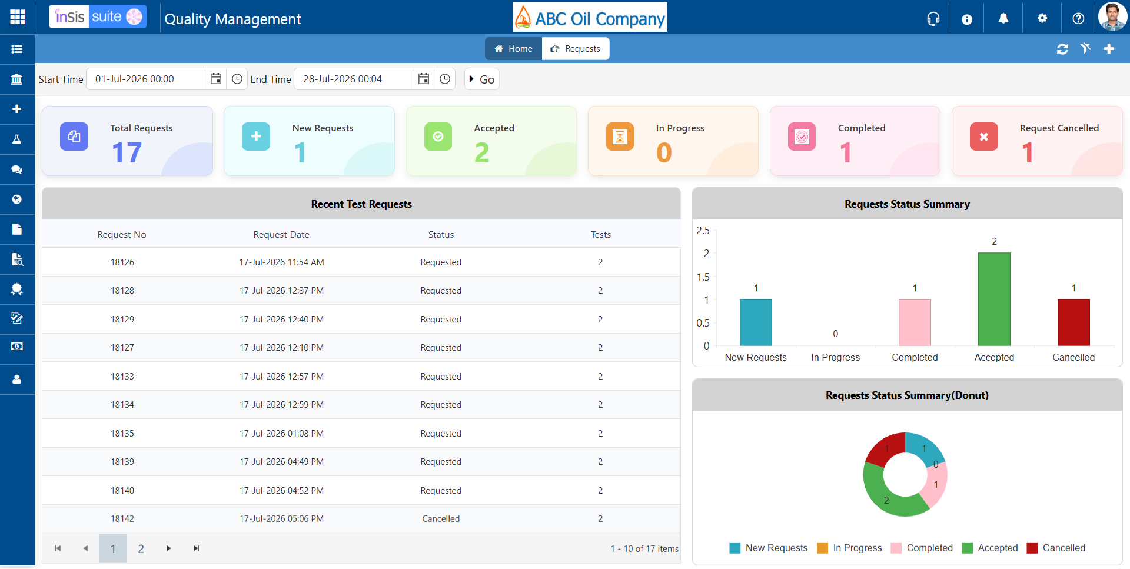The image size is (1130, 569).
Task: Open Start Time calendar picker
Action: [x=216, y=79]
